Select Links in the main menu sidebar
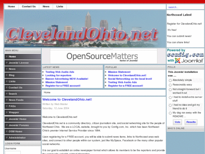 point(23,81)
